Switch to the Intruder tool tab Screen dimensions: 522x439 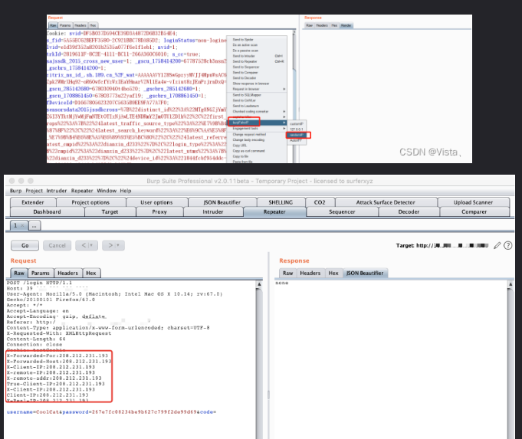coord(213,211)
